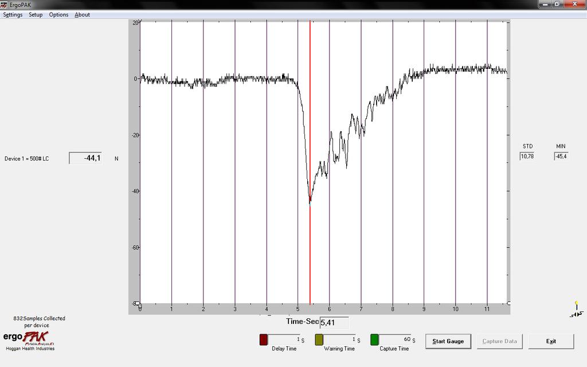Click the Exit button
The height and width of the screenshot is (367, 587).
[551, 341]
